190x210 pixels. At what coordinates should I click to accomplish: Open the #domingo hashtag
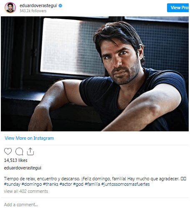32,184
